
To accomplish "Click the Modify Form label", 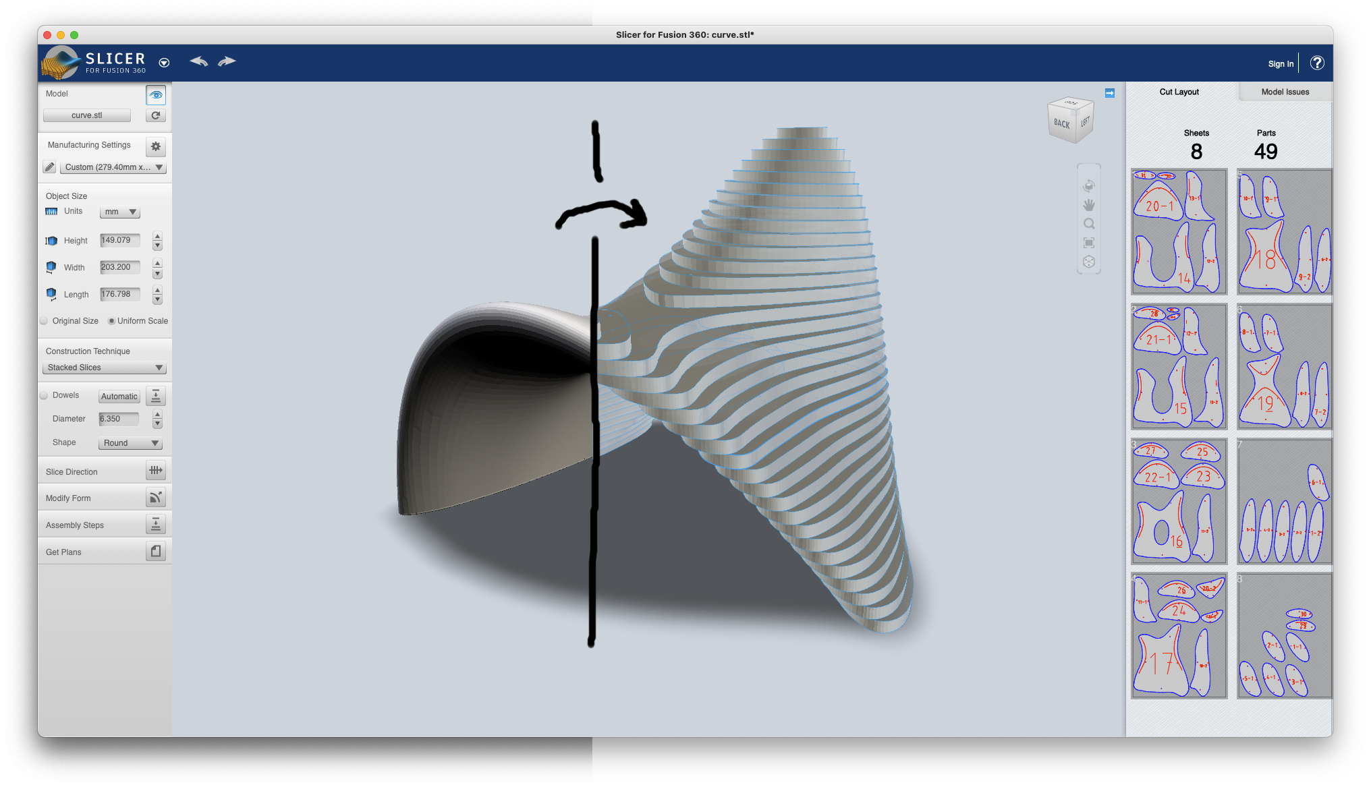I will (68, 498).
